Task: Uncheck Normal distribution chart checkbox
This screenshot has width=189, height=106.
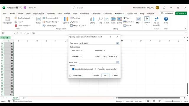Action: [x=73, y=69]
